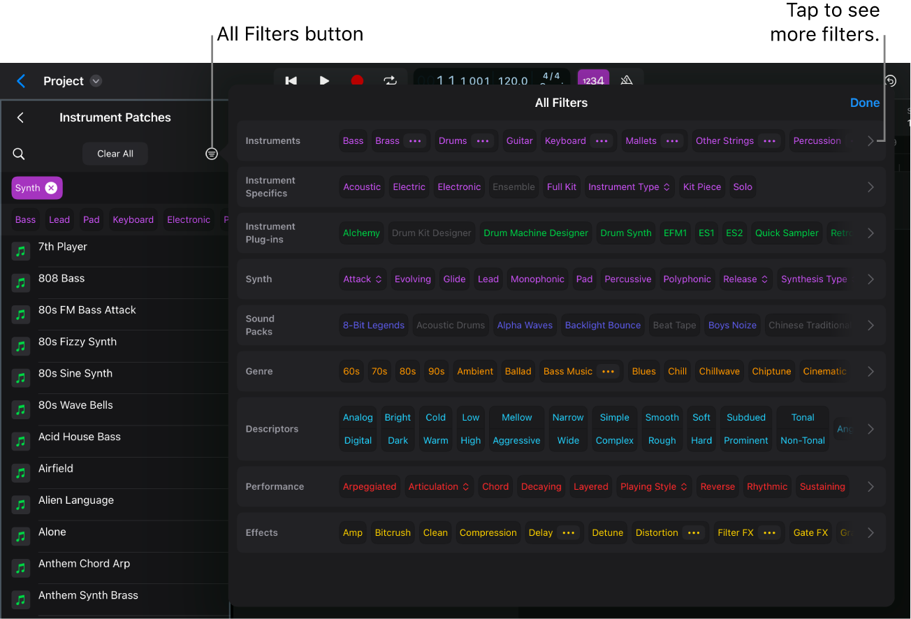Image resolution: width=911 pixels, height=619 pixels.
Task: Select the Polyphonic synth filter
Action: [x=687, y=279]
